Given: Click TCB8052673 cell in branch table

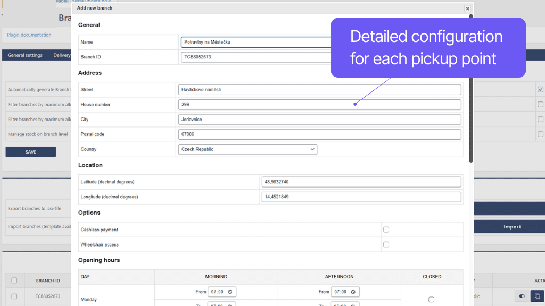Looking at the screenshot, I should pyautogui.click(x=48, y=296).
